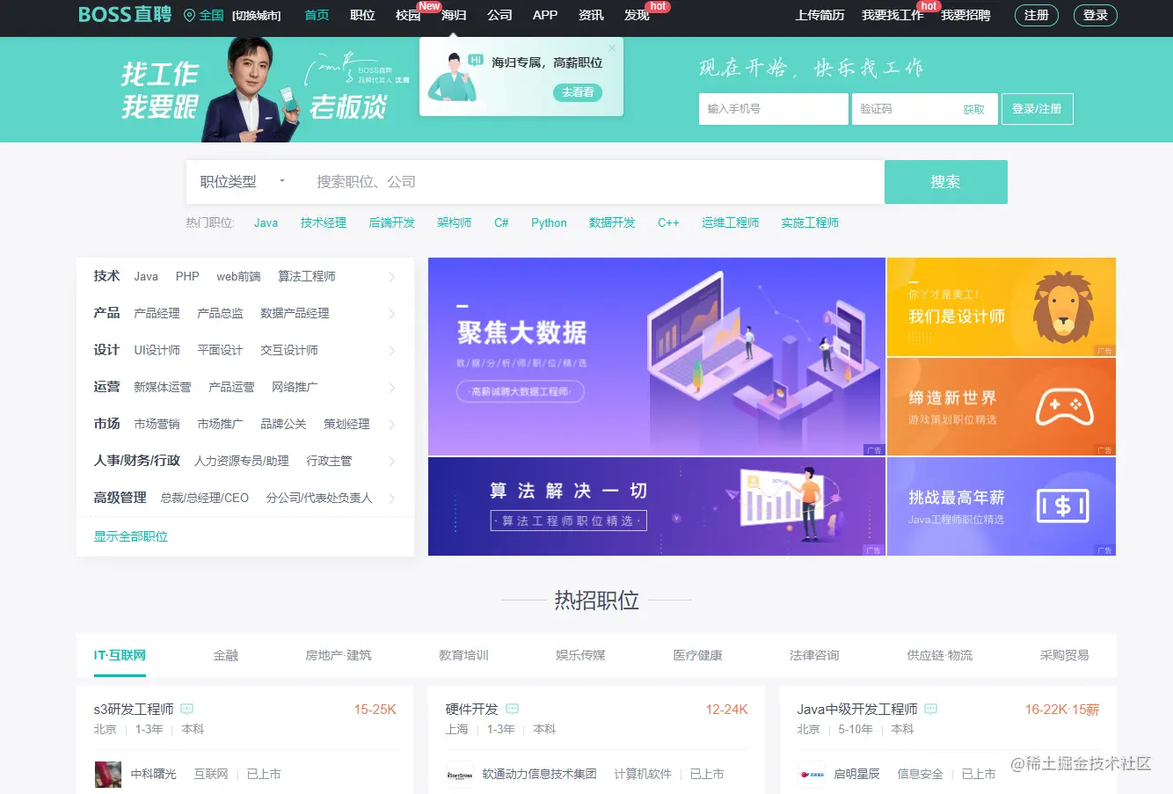Expand the 人事/财务/行政 category arrow
The image size is (1173, 794).
click(392, 462)
